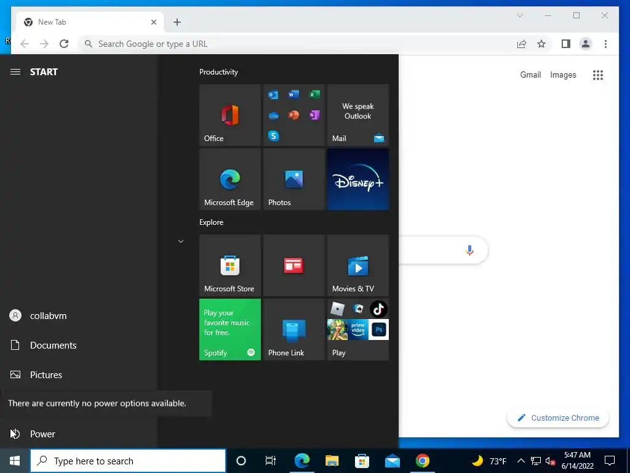The image size is (630, 473).
Task: Expand the Start menu hamburger button
Action: tap(15, 71)
